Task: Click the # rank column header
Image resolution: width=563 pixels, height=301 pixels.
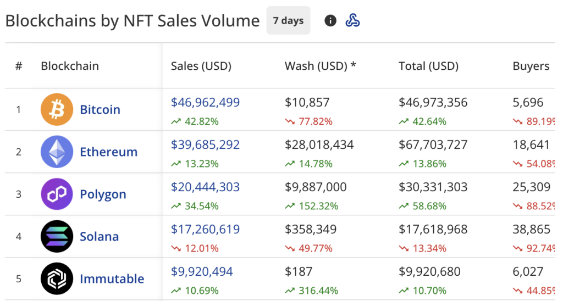Action: [x=19, y=66]
